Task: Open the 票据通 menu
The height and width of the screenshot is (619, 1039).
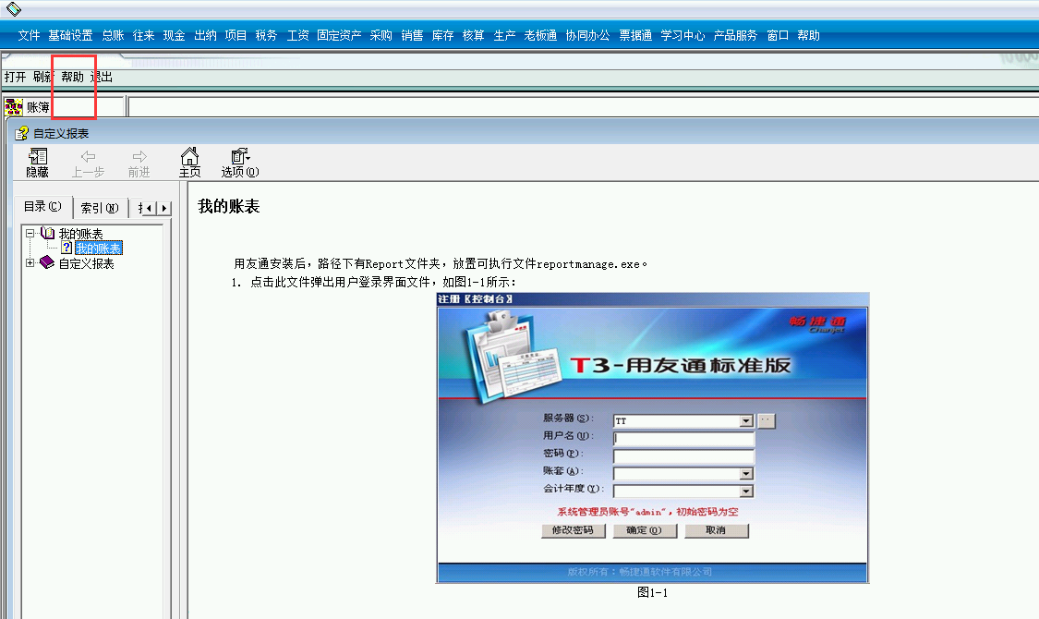Action: point(635,36)
